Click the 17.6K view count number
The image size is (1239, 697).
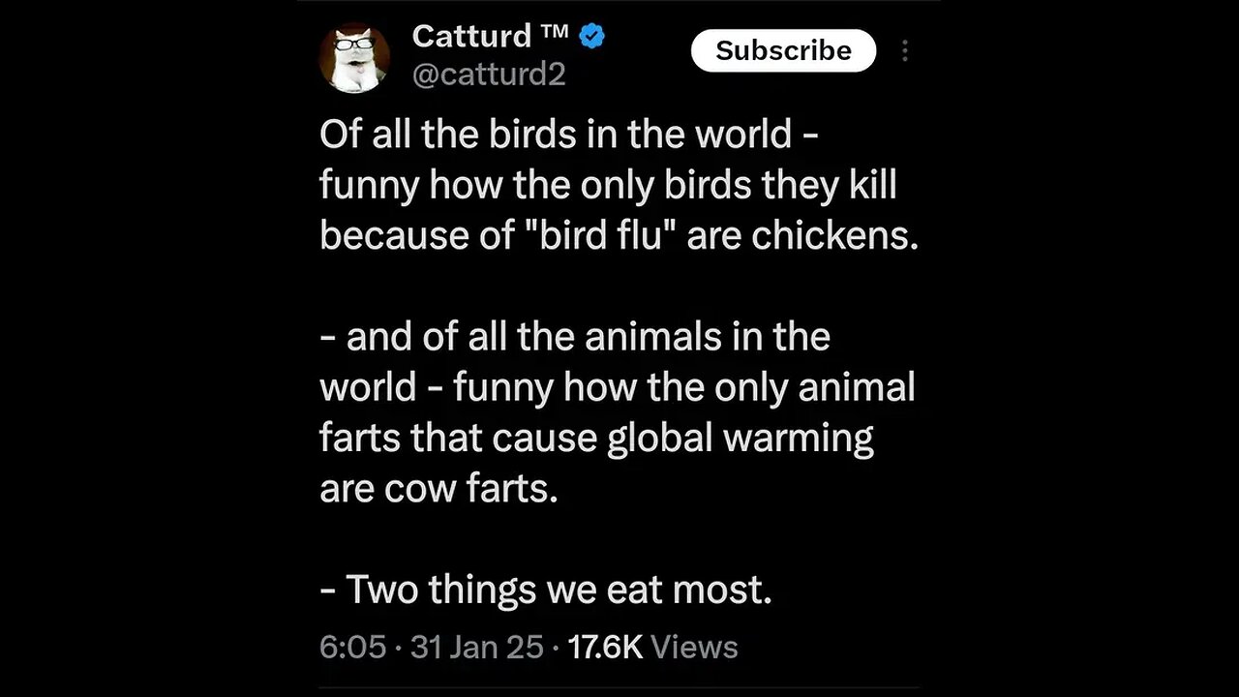click(605, 647)
